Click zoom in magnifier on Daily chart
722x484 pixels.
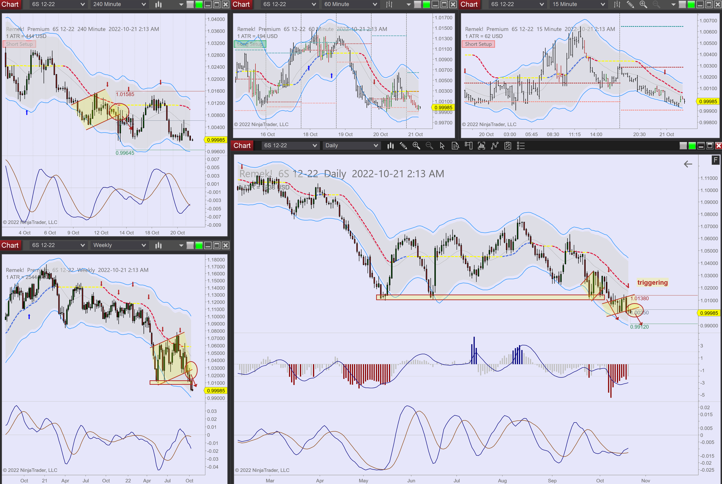click(x=416, y=146)
